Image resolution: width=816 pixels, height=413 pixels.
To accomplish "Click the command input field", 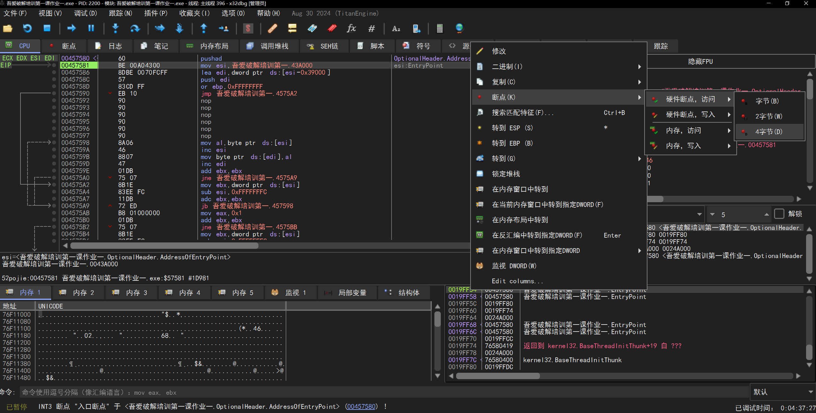I will coord(384,392).
